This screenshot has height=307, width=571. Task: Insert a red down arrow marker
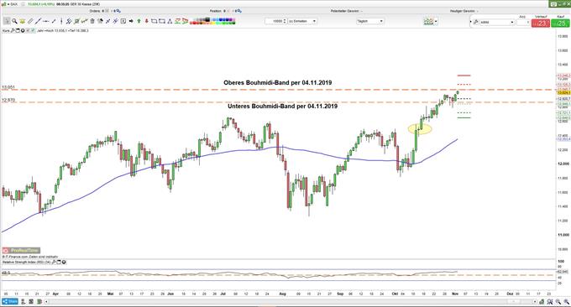pyautogui.click(x=147, y=21)
